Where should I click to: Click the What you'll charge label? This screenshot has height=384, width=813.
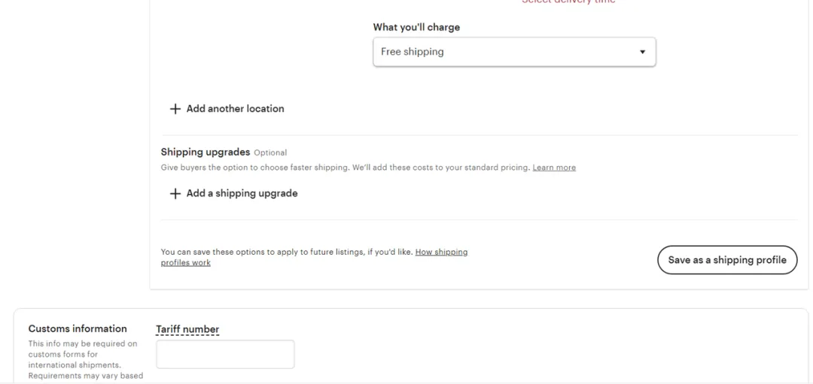416,27
